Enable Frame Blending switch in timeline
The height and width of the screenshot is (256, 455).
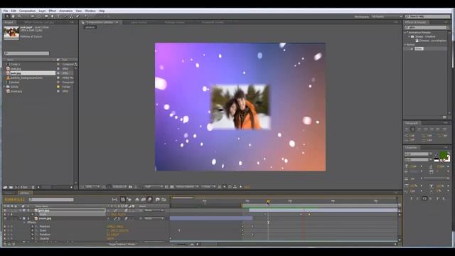144,199
